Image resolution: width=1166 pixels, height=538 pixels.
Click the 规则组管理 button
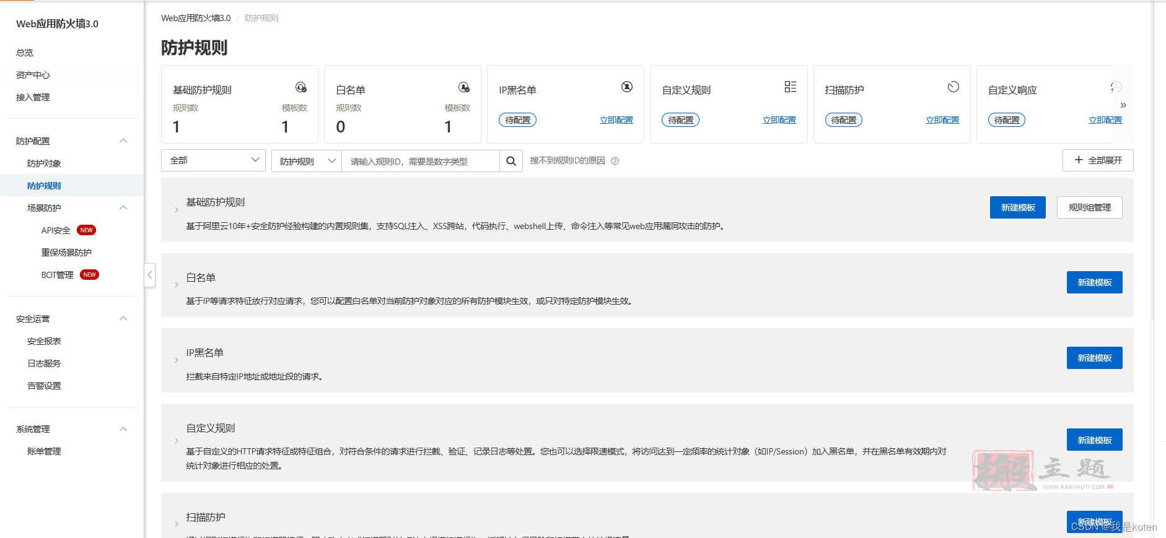pyautogui.click(x=1090, y=207)
